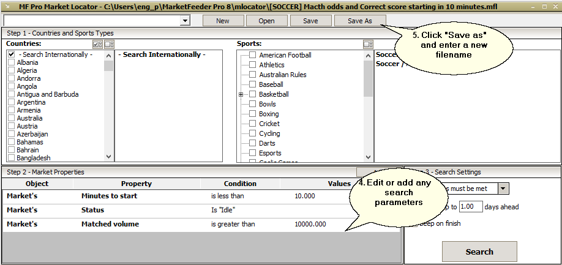Tick the Basketball sport checkbox
Screen dimensions: 562x265
[x=253, y=94]
